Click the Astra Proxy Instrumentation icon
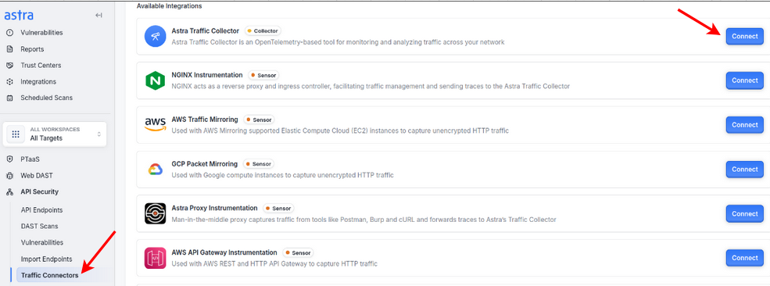This screenshot has height=286, width=770. (155, 213)
